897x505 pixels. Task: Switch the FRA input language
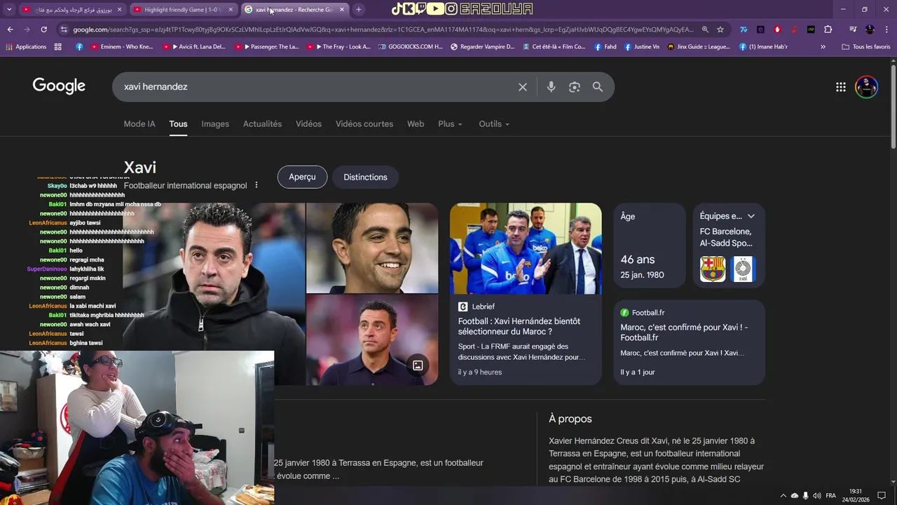(831, 496)
